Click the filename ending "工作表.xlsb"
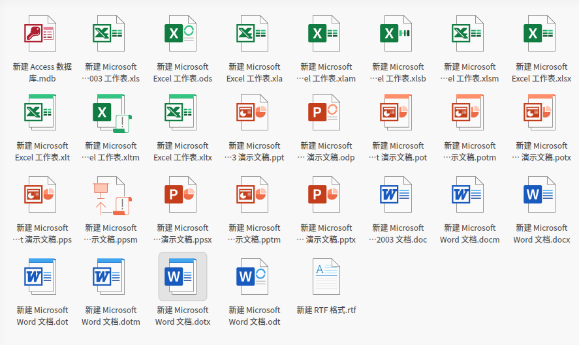This screenshot has height=345, width=579. pos(398,79)
